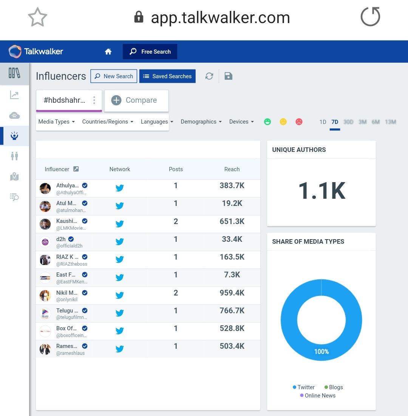Select the influencers sidebar icon
408x416 pixels.
[x=14, y=136]
